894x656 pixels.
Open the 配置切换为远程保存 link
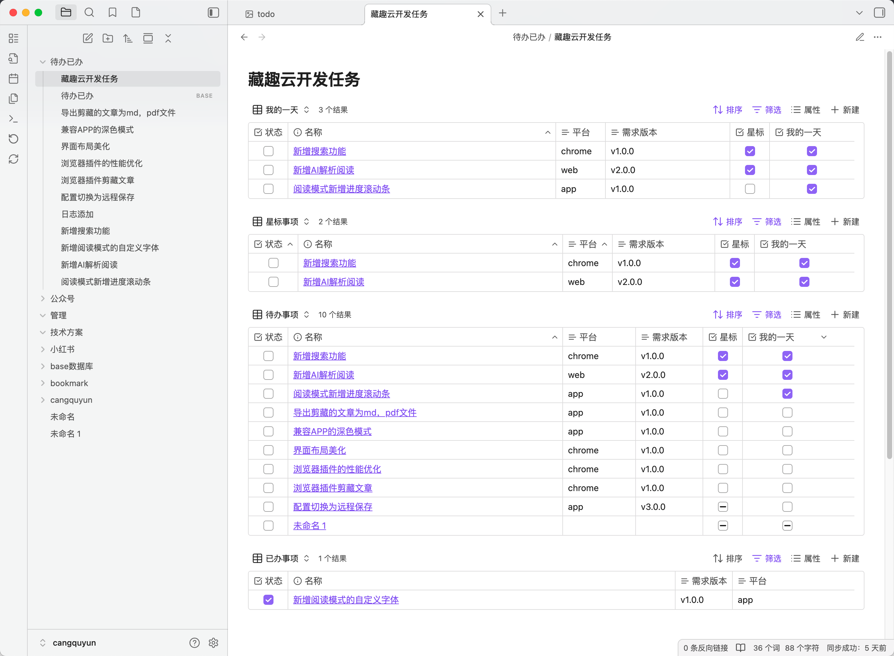[x=333, y=507]
